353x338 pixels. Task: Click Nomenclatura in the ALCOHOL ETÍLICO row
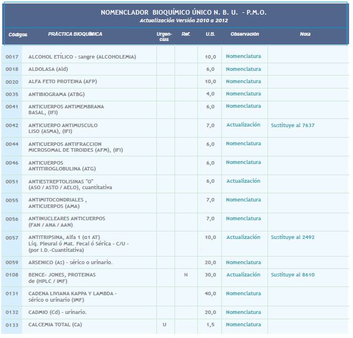(x=244, y=56)
